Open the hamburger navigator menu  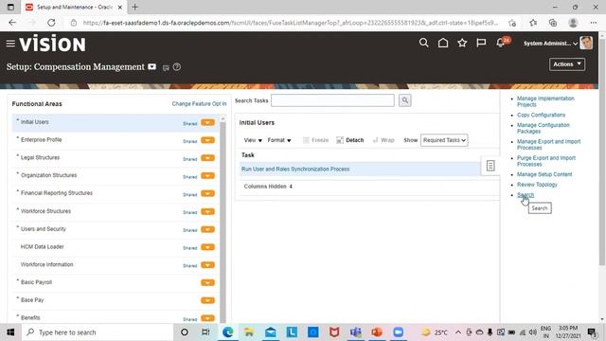tap(10, 44)
